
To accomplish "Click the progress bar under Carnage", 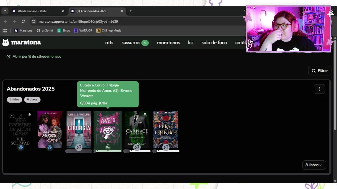I will coord(137,151).
